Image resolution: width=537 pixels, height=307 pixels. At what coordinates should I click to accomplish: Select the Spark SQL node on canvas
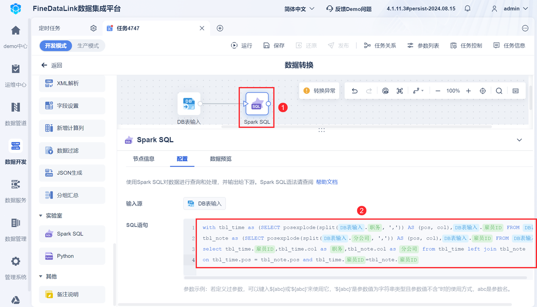[257, 104]
